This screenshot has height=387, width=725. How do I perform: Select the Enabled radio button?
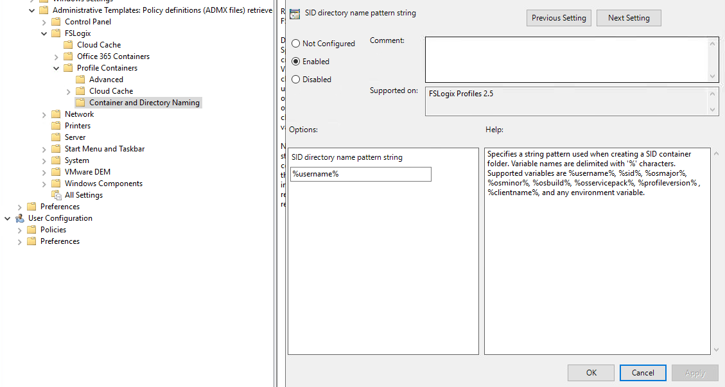pos(296,62)
